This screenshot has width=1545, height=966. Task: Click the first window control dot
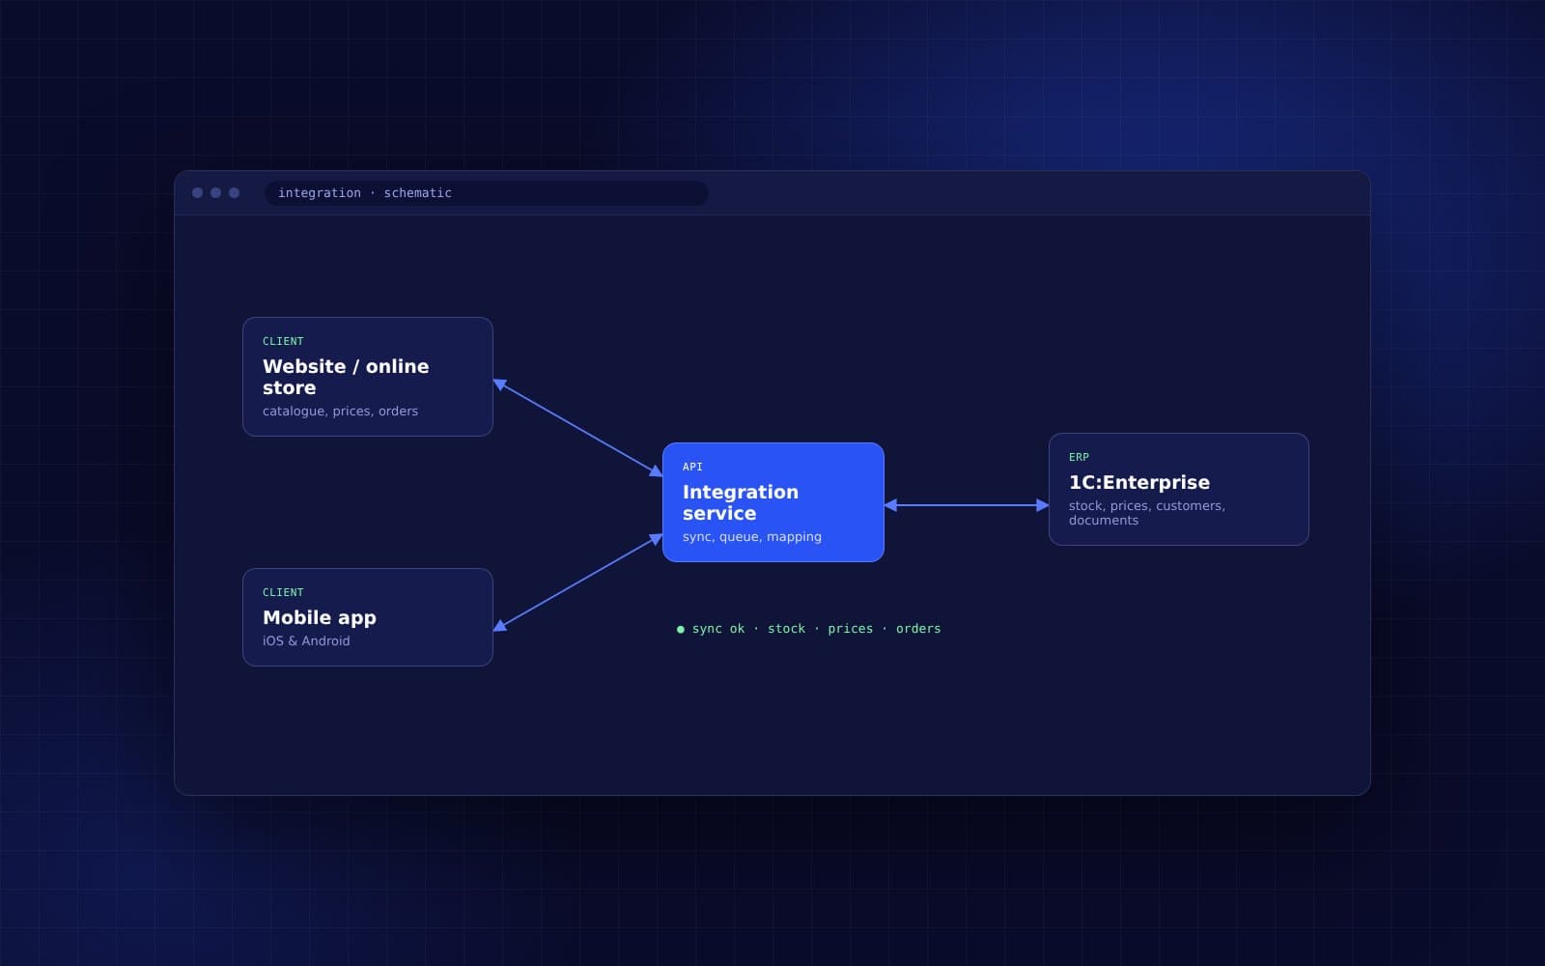198,193
